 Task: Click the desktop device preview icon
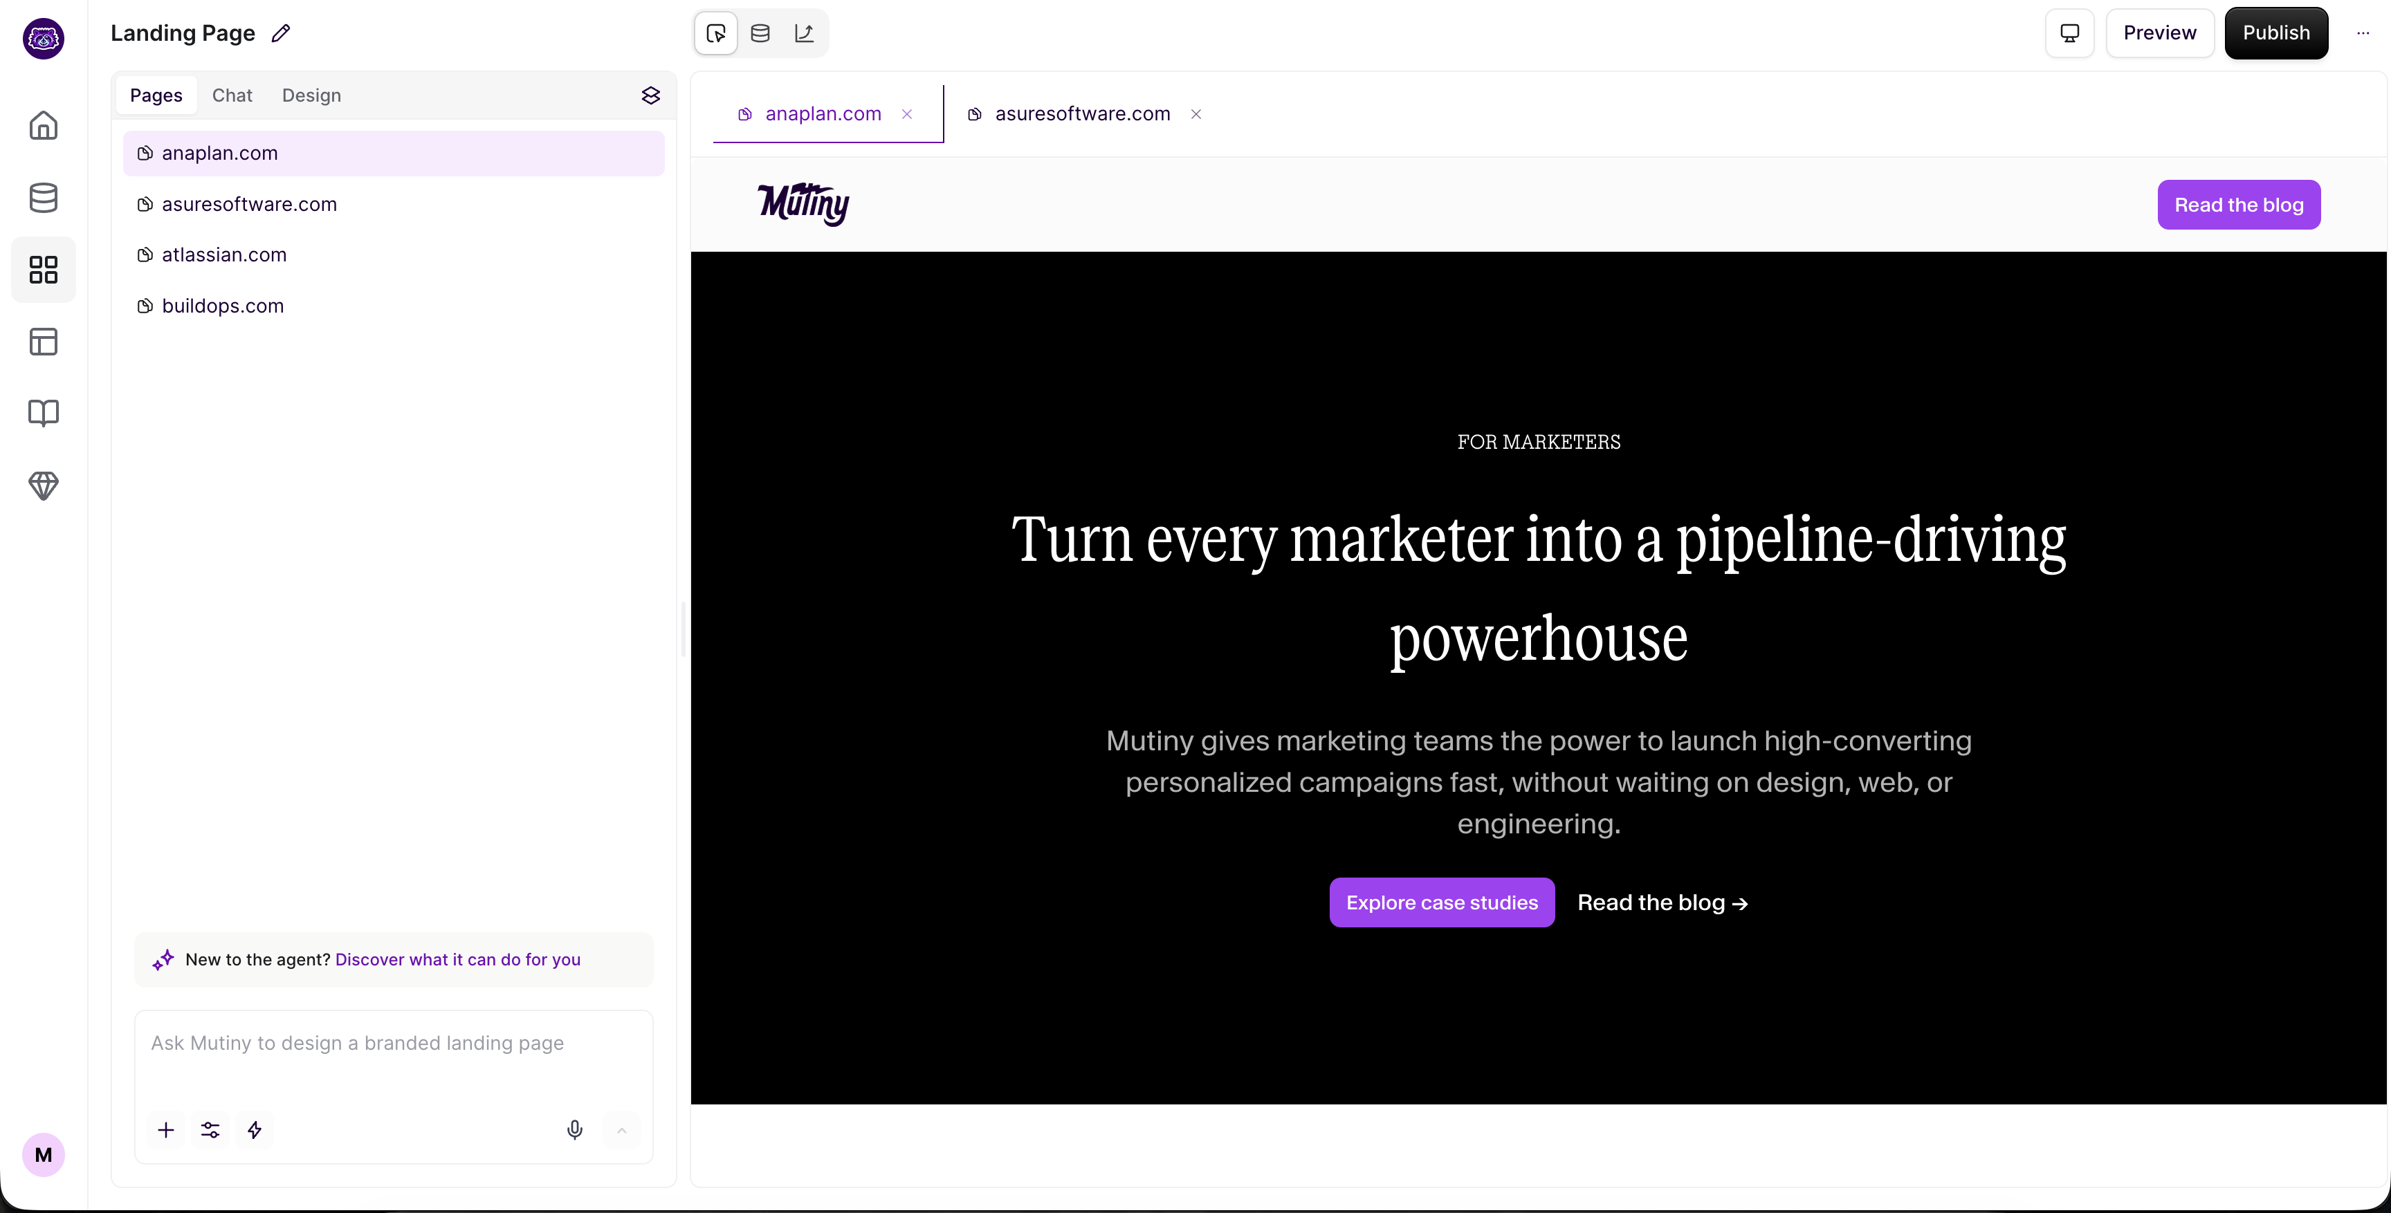pyautogui.click(x=2070, y=33)
